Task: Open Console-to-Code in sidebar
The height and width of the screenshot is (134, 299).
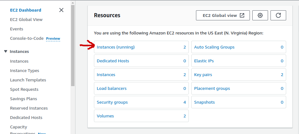Action: [27, 38]
